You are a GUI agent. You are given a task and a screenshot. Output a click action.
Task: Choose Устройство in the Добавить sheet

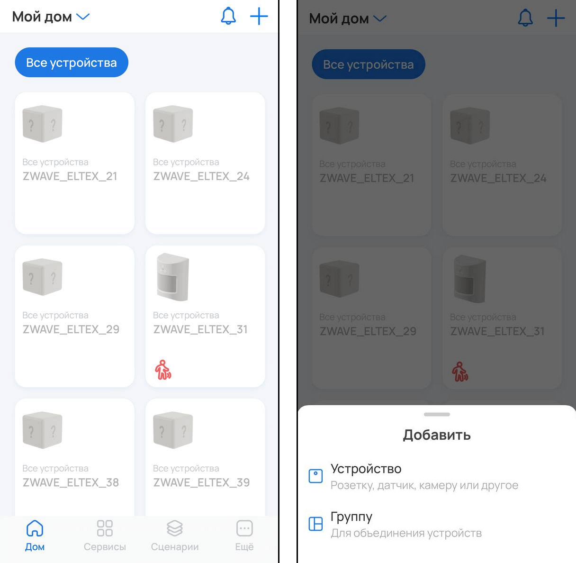tap(437, 476)
